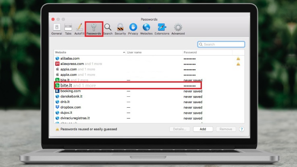This screenshot has height=167, width=297.
Task: Sort list by Website column header
Action: coord(89,52)
